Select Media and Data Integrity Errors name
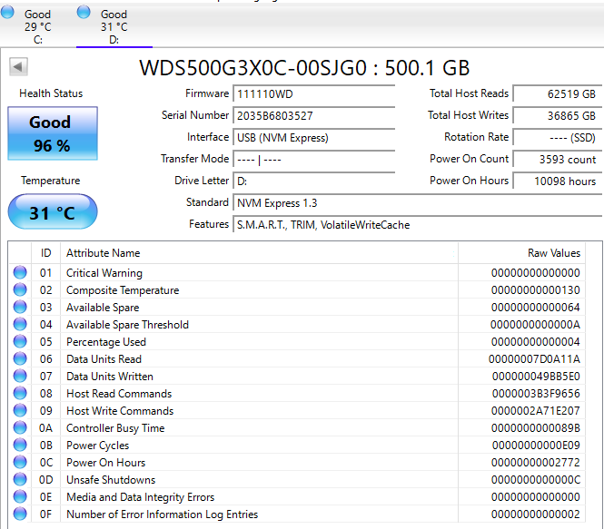 (141, 497)
